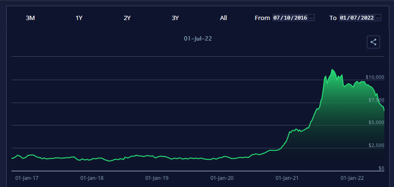
Task: Open the From date calendar picker icon
Action: [x=311, y=18]
